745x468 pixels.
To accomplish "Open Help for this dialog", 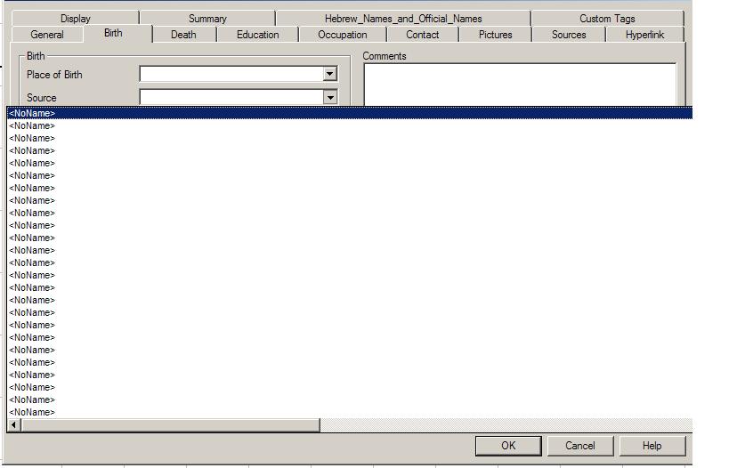I will pos(652,446).
